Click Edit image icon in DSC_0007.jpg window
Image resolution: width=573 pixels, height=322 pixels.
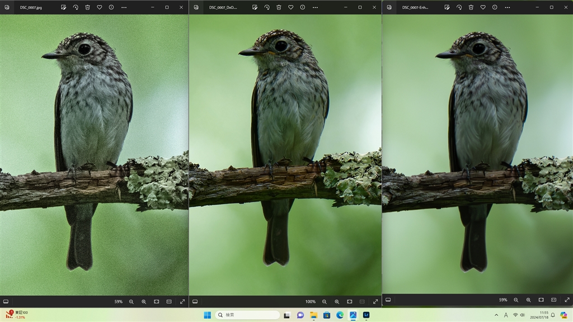(x=64, y=7)
